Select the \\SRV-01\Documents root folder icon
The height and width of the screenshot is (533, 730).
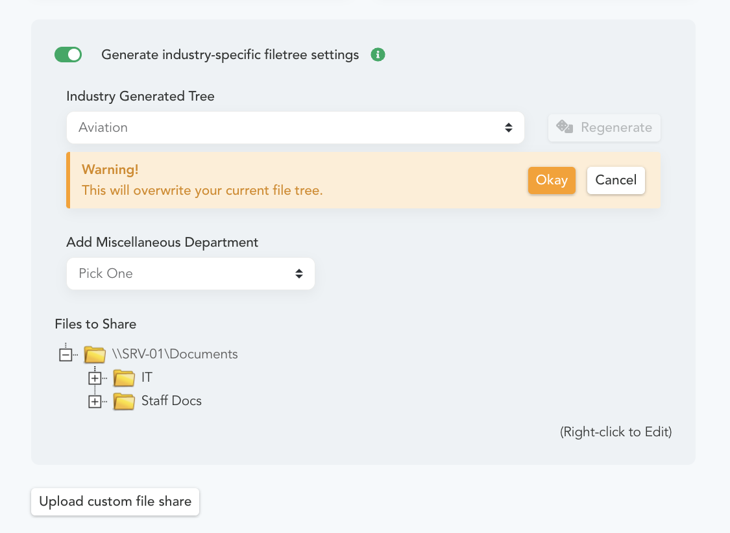pyautogui.click(x=95, y=354)
